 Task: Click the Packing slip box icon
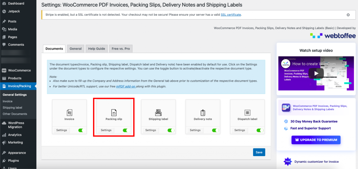pos(114,112)
